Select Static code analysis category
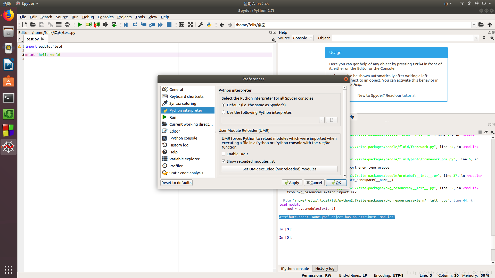Image resolution: width=495 pixels, height=278 pixels. pyautogui.click(x=187, y=173)
